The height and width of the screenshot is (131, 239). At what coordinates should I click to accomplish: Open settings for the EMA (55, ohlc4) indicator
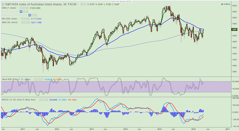point(26,23)
